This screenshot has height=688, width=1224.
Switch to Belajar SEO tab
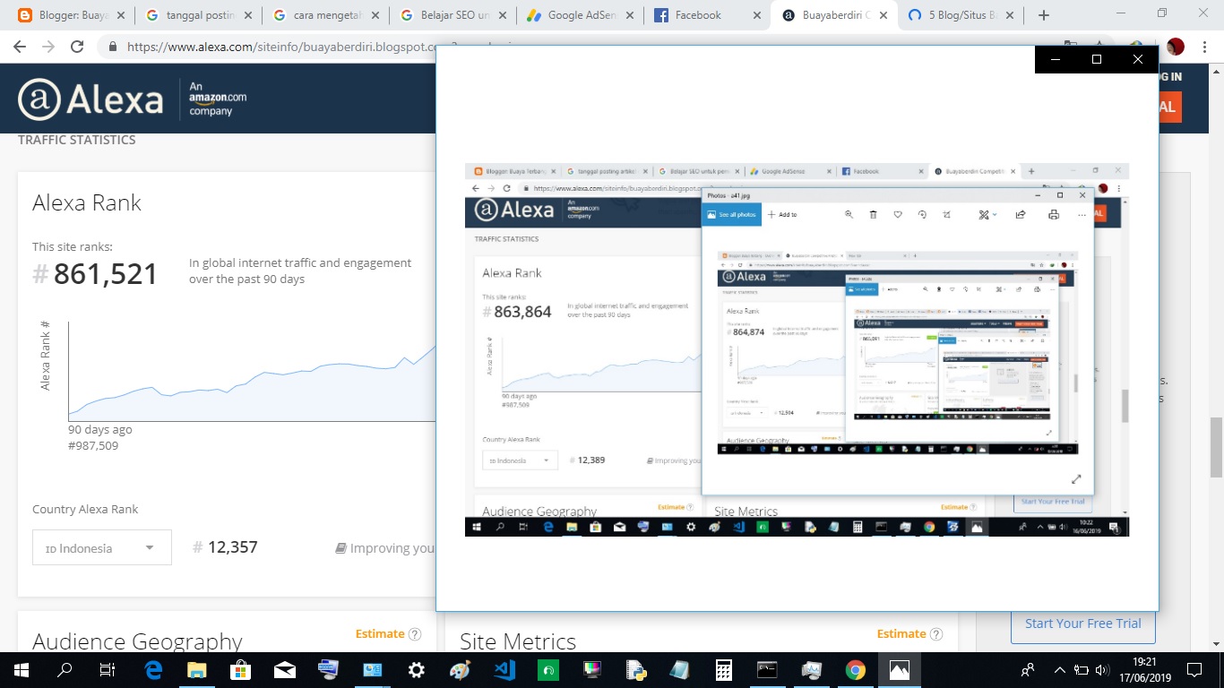click(x=454, y=15)
